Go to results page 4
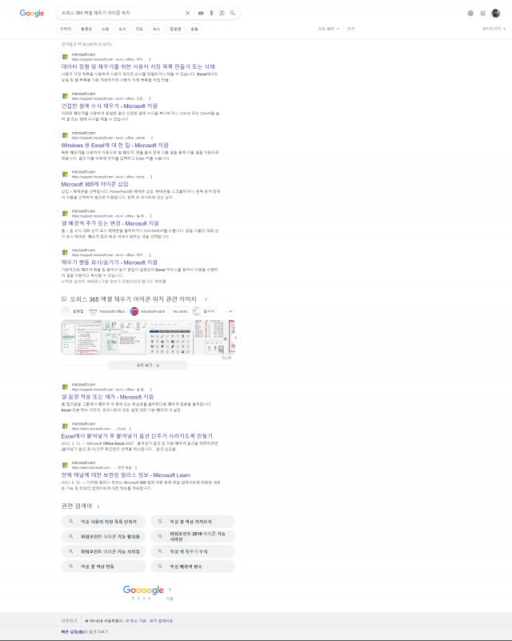Screen dimensions: 512x641 [x=149, y=599]
